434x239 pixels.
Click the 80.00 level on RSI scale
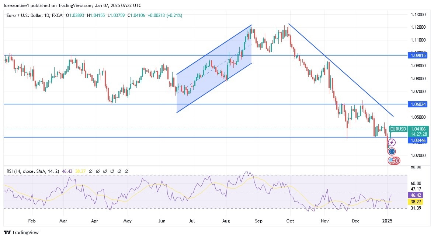tap(416, 167)
